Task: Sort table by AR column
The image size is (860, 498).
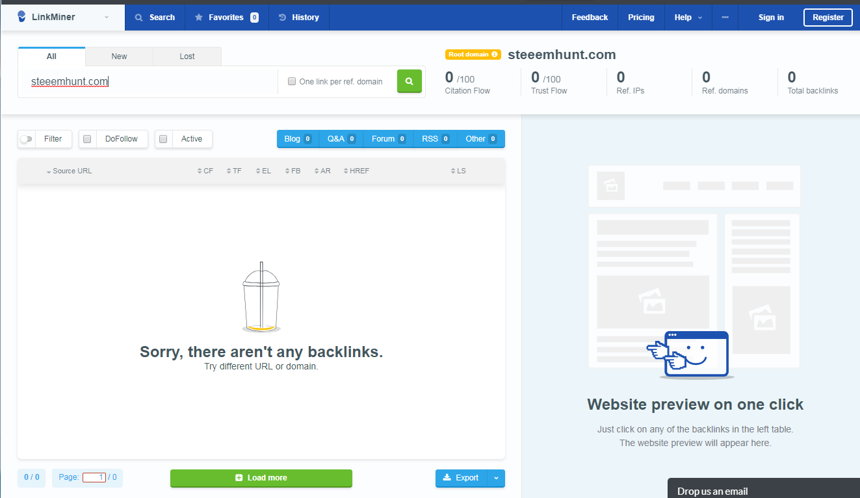Action: click(322, 171)
